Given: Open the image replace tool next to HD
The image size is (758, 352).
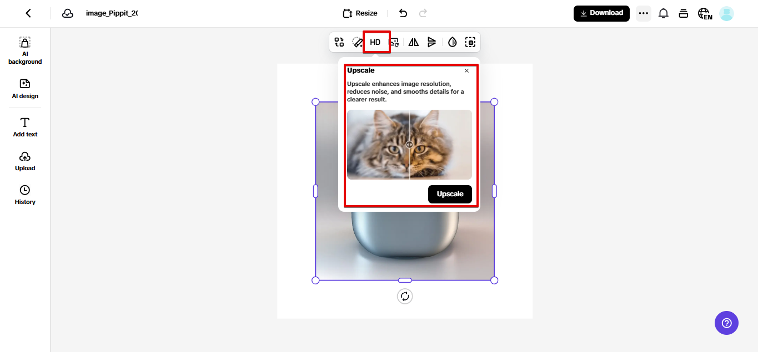Looking at the screenshot, I should [x=394, y=42].
